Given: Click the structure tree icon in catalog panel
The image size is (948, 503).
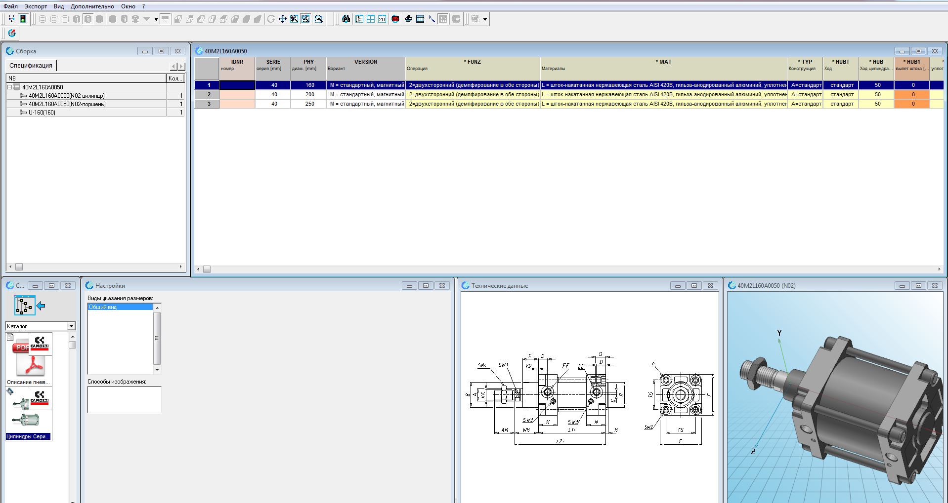Looking at the screenshot, I should 25,306.
